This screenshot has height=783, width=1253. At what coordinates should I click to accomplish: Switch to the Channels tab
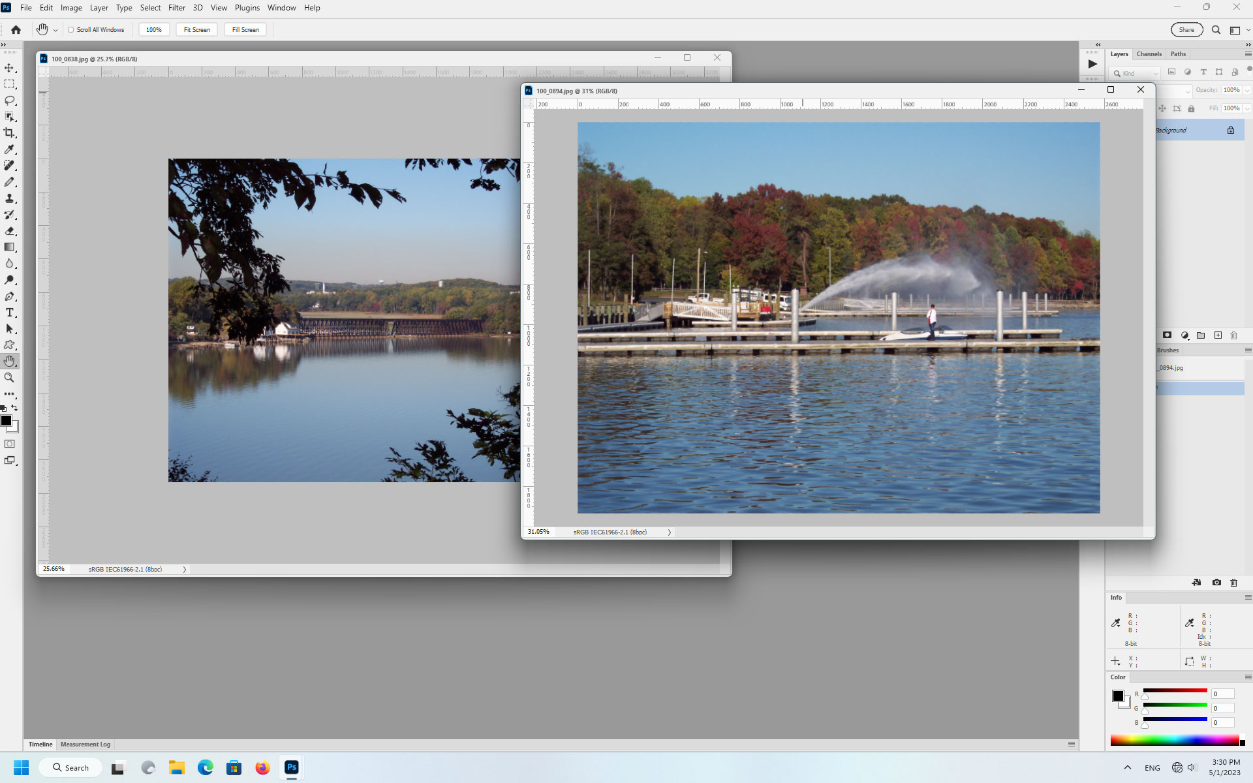point(1149,54)
